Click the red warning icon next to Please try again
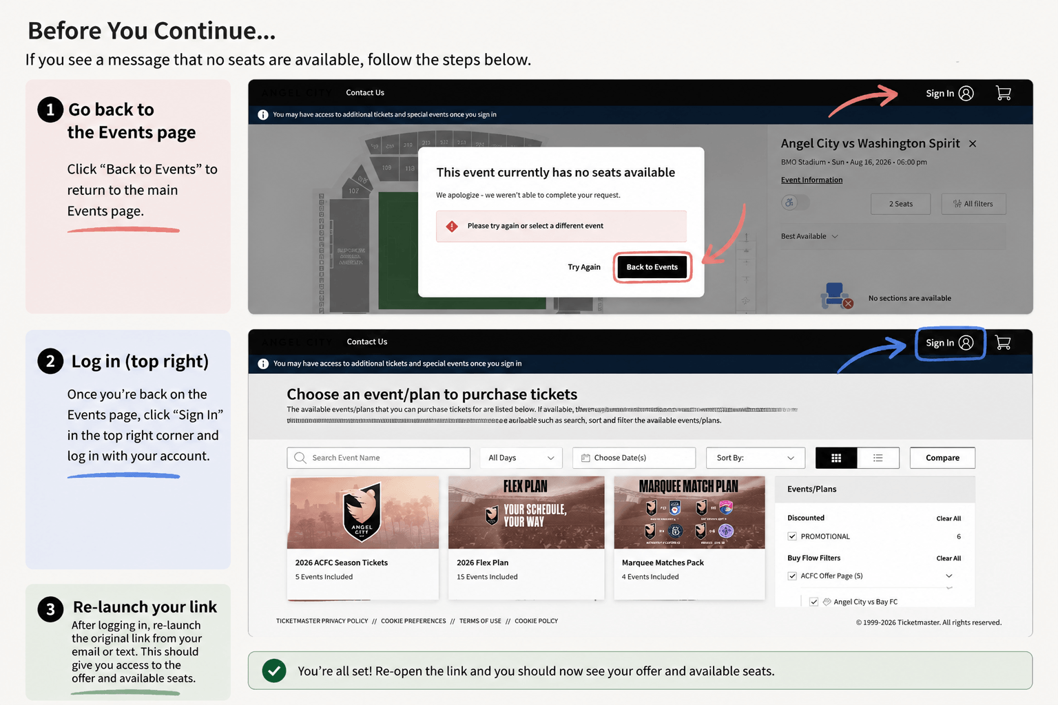 pyautogui.click(x=452, y=226)
